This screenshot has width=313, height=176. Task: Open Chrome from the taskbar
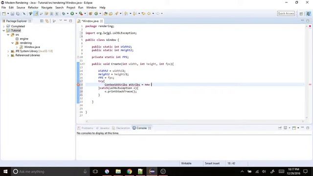[129, 172]
